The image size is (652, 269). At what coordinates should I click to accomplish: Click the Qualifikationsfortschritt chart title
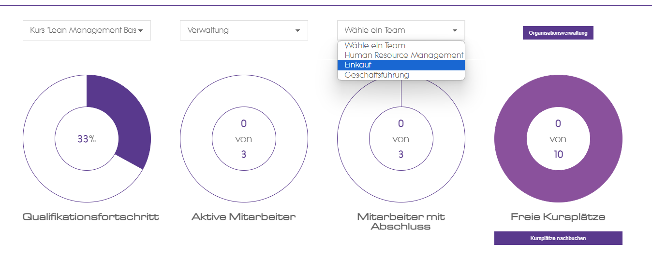click(x=90, y=217)
